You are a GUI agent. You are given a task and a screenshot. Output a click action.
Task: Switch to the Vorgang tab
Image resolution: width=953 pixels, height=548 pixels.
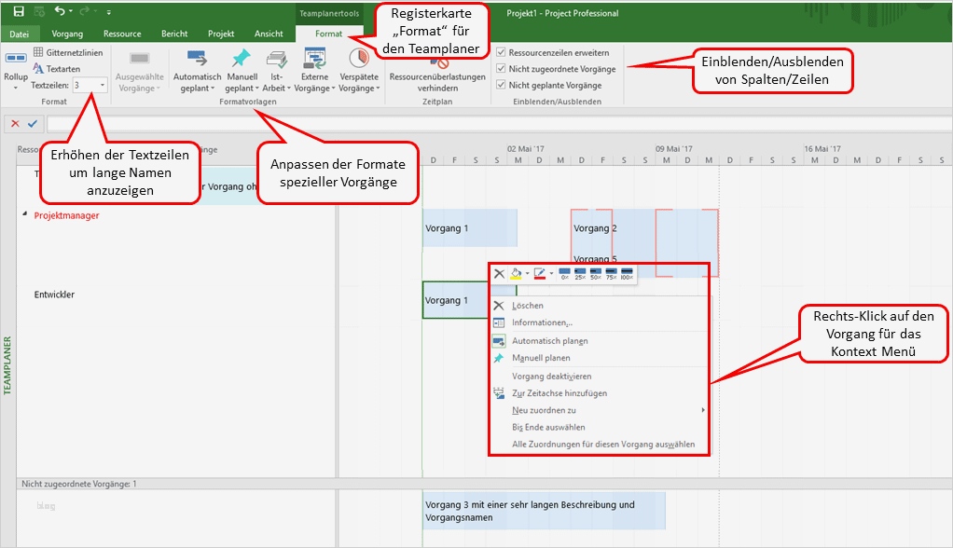(x=67, y=34)
